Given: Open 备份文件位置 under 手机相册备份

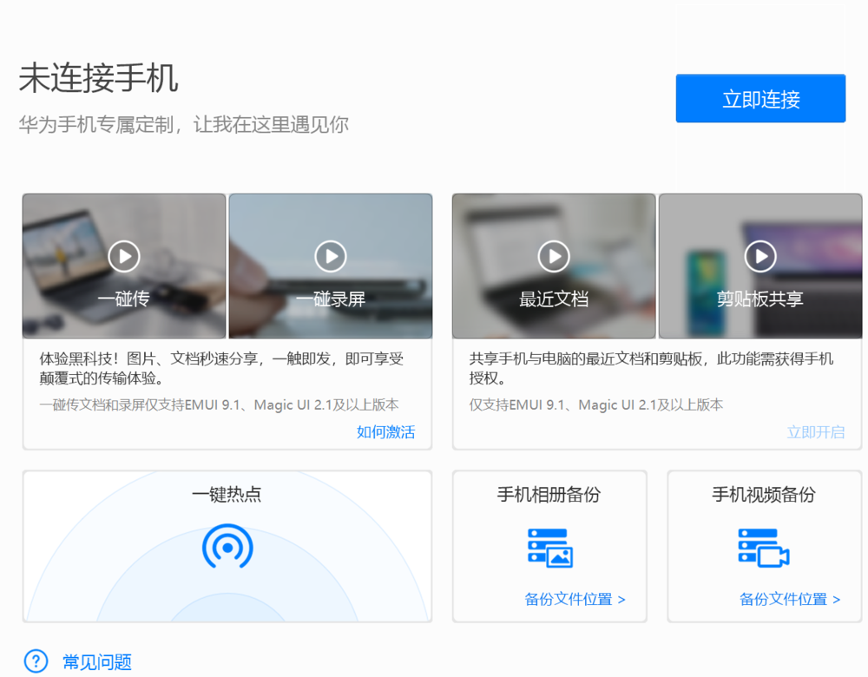Looking at the screenshot, I should (x=575, y=599).
